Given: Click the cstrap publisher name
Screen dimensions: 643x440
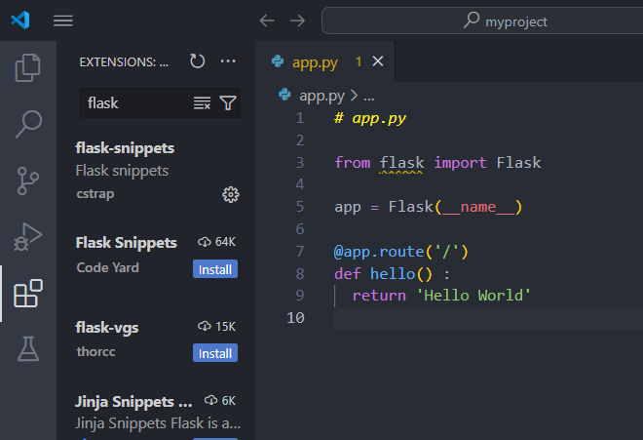Looking at the screenshot, I should [x=95, y=193].
